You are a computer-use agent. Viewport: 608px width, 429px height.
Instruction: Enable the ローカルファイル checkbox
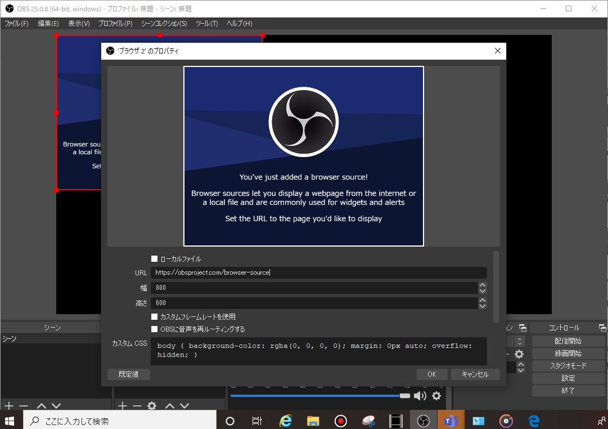pyautogui.click(x=154, y=258)
